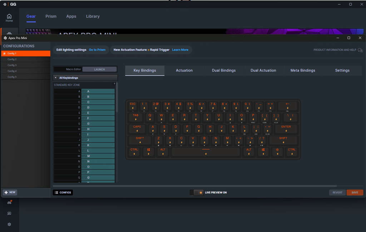The height and width of the screenshot is (232, 366).
Task: Click the Standard Key Zone question mark
Action: pyautogui.click(x=114, y=84)
